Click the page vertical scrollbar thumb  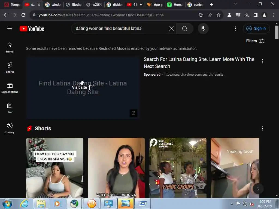click(x=277, y=32)
